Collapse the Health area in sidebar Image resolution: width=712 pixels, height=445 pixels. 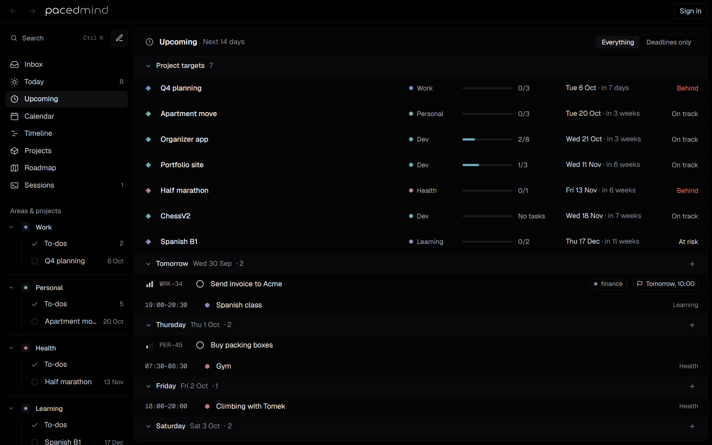[x=11, y=348]
